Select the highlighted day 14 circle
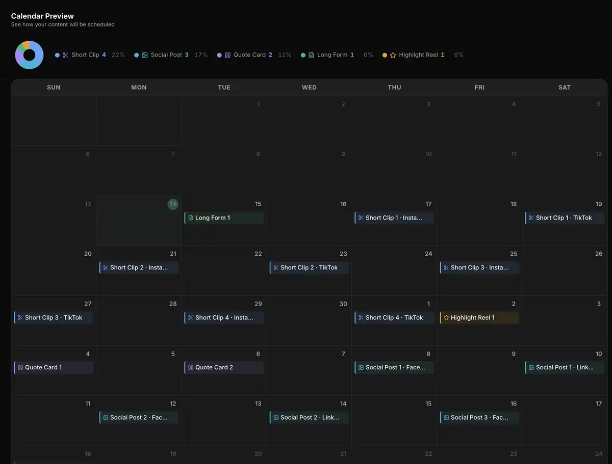The width and height of the screenshot is (612, 464). point(173,204)
